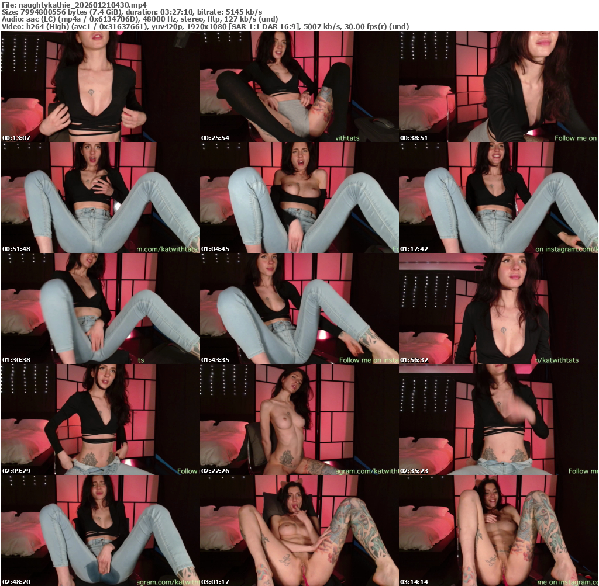Open the thumbnail timestamped 01:30:38
Screen dimensions: 599x586
100,308
